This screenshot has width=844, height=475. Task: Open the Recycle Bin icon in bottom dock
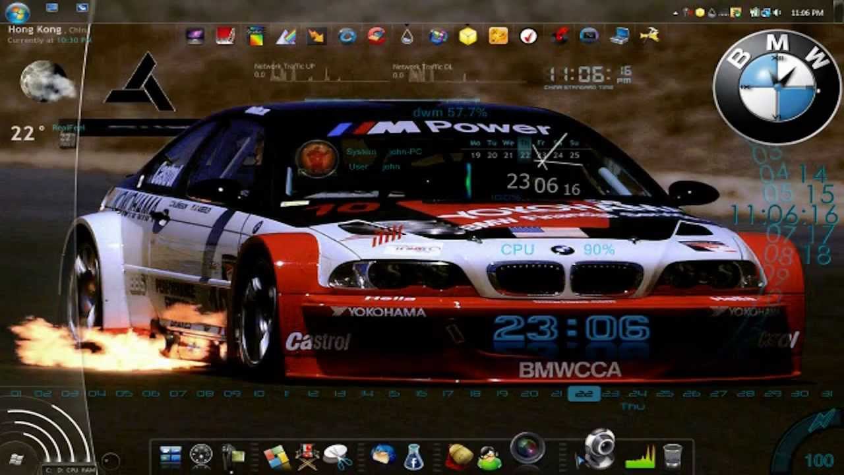[673, 456]
